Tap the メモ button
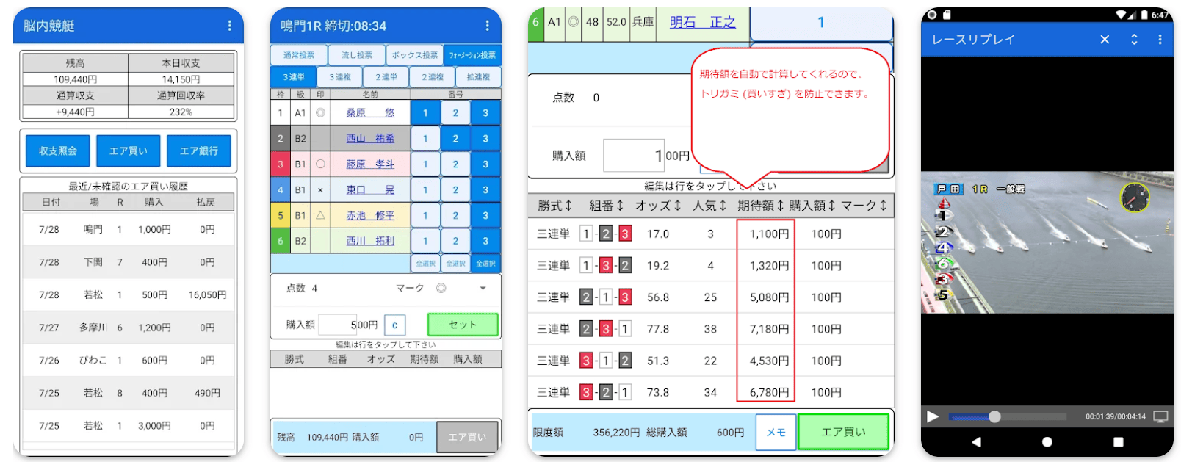 776,433
